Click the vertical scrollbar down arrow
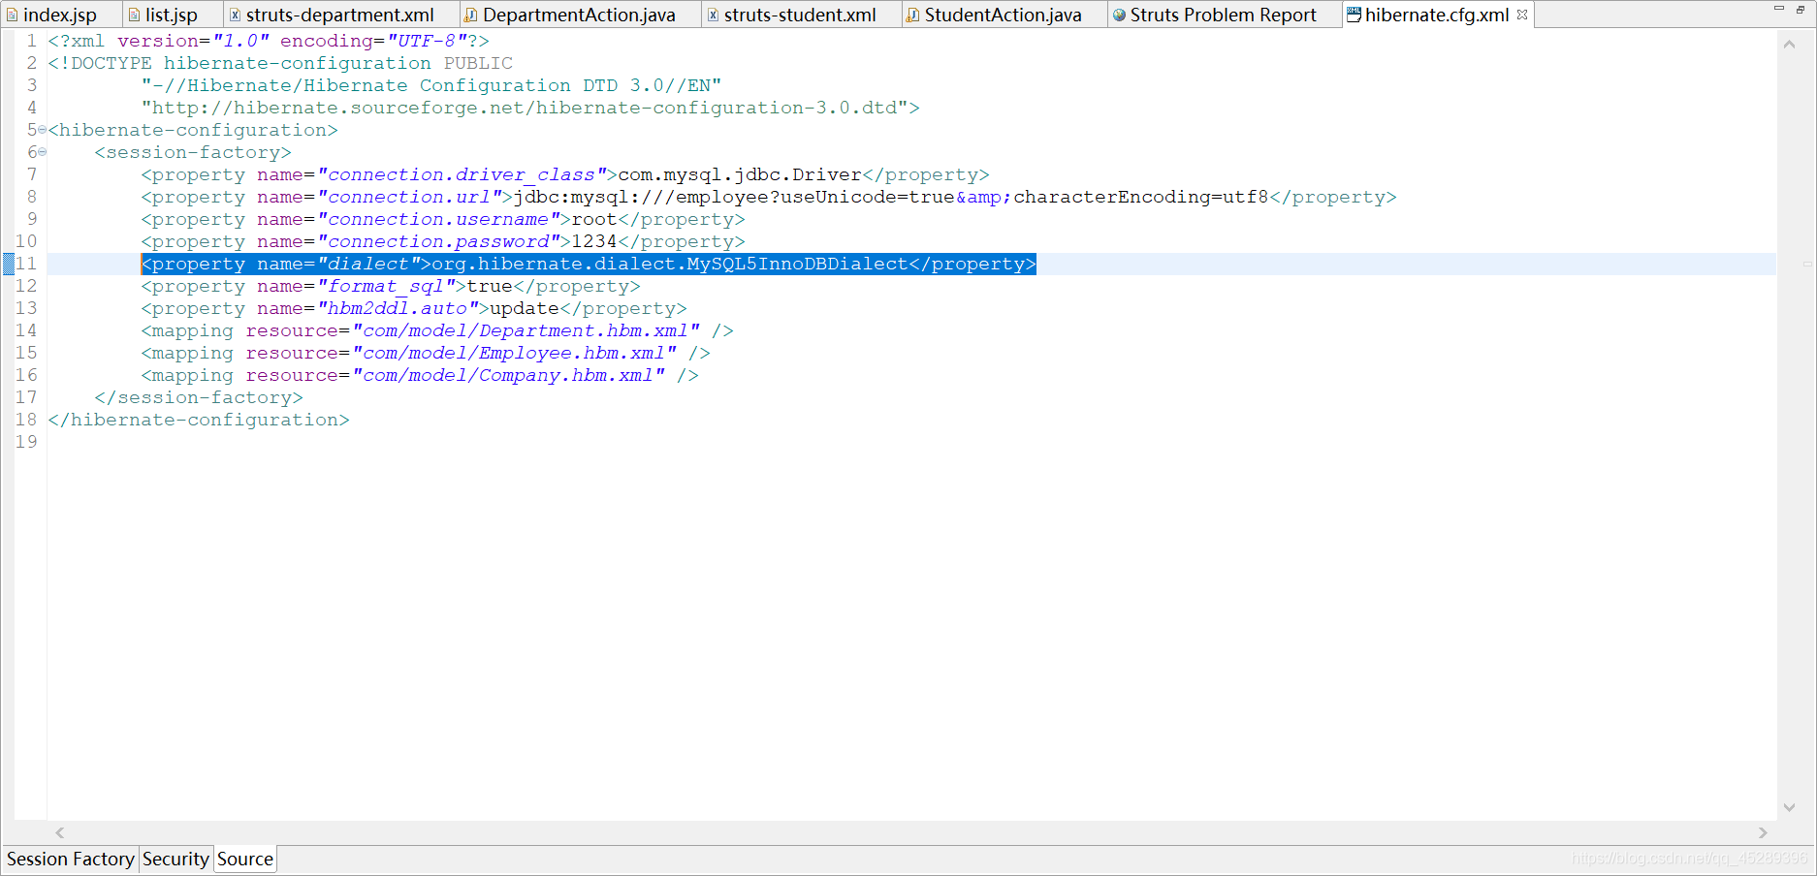Screen dimensions: 1817x876 pyautogui.click(x=1789, y=807)
